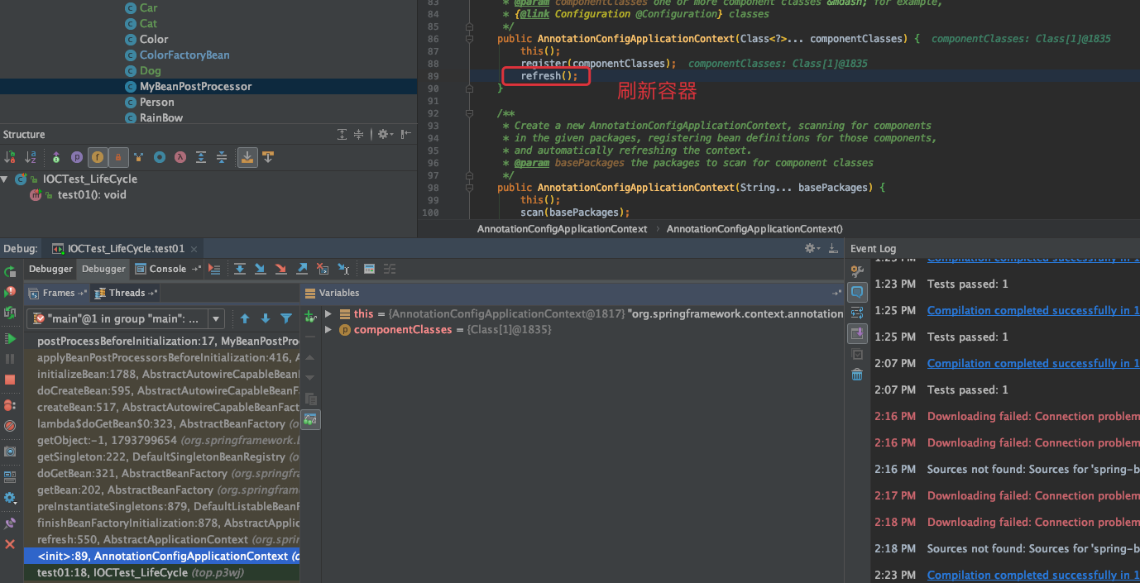Open View Breakpoints icon
This screenshot has width=1140, height=583.
point(10,405)
